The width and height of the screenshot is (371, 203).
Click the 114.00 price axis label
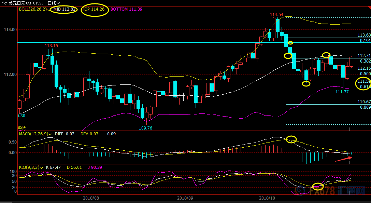point(10,30)
